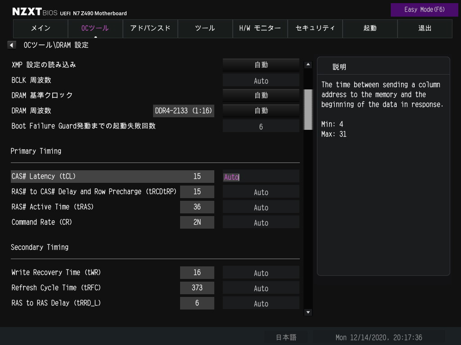This screenshot has height=345, width=461.
Task: Click the tRCDtRP Auto field
Action: click(261, 192)
